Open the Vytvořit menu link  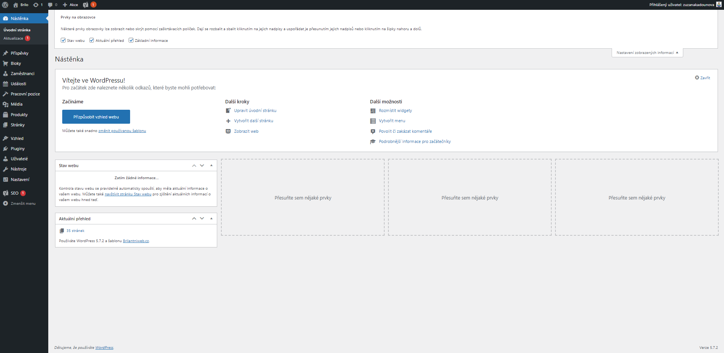(392, 121)
